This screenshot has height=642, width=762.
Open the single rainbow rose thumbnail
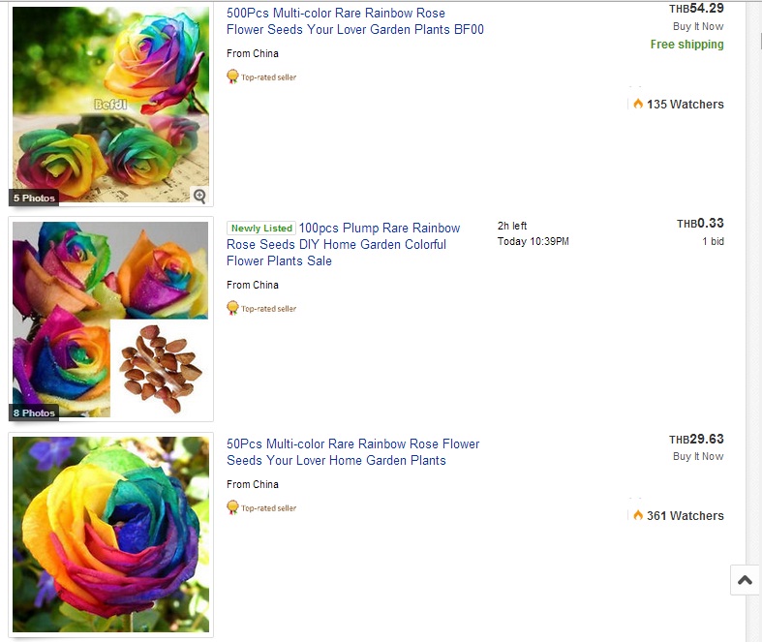pyautogui.click(x=110, y=535)
